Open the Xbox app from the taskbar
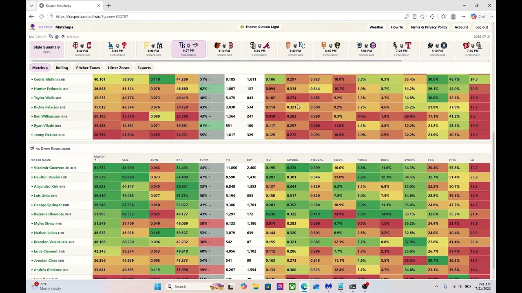The width and height of the screenshot is (522, 293). tap(292, 286)
